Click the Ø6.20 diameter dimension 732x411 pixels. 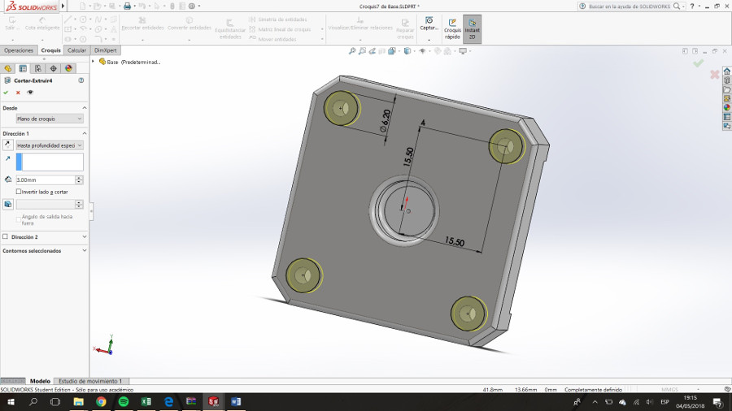click(386, 120)
